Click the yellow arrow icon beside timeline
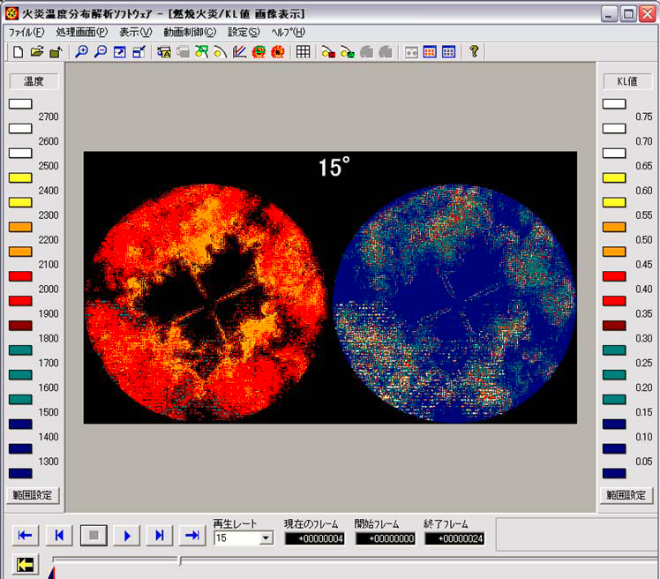This screenshot has width=660, height=579. 26,565
